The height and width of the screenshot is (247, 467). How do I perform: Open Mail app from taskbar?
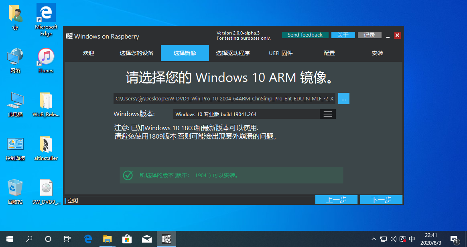click(146, 239)
